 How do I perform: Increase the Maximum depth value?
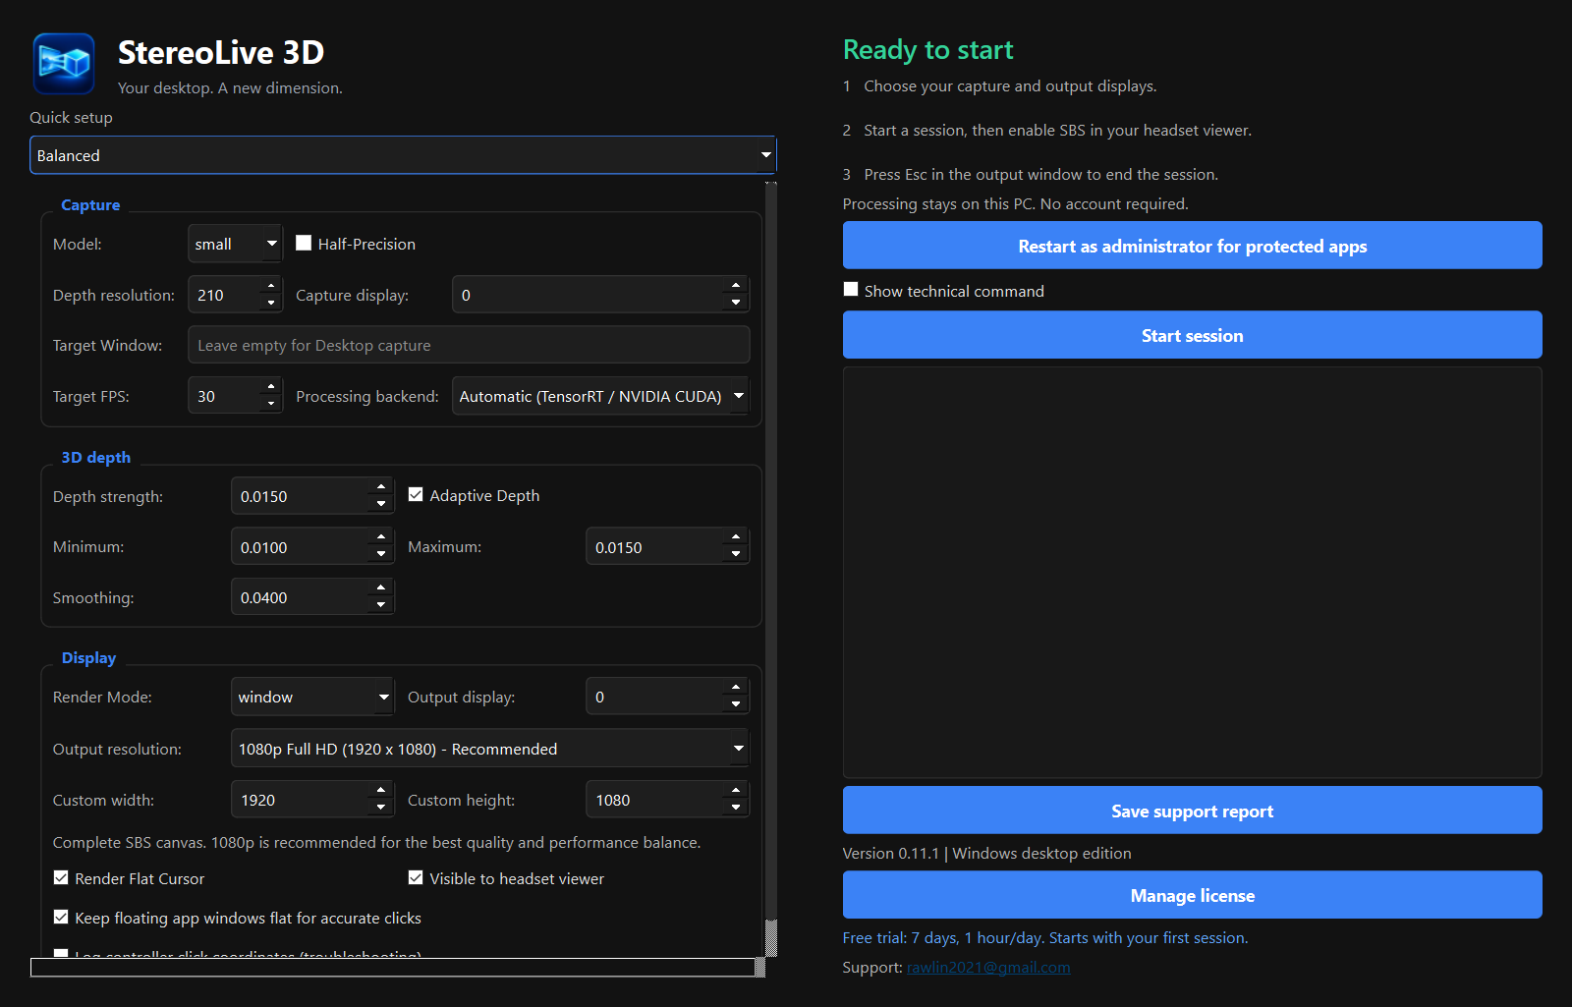(736, 538)
